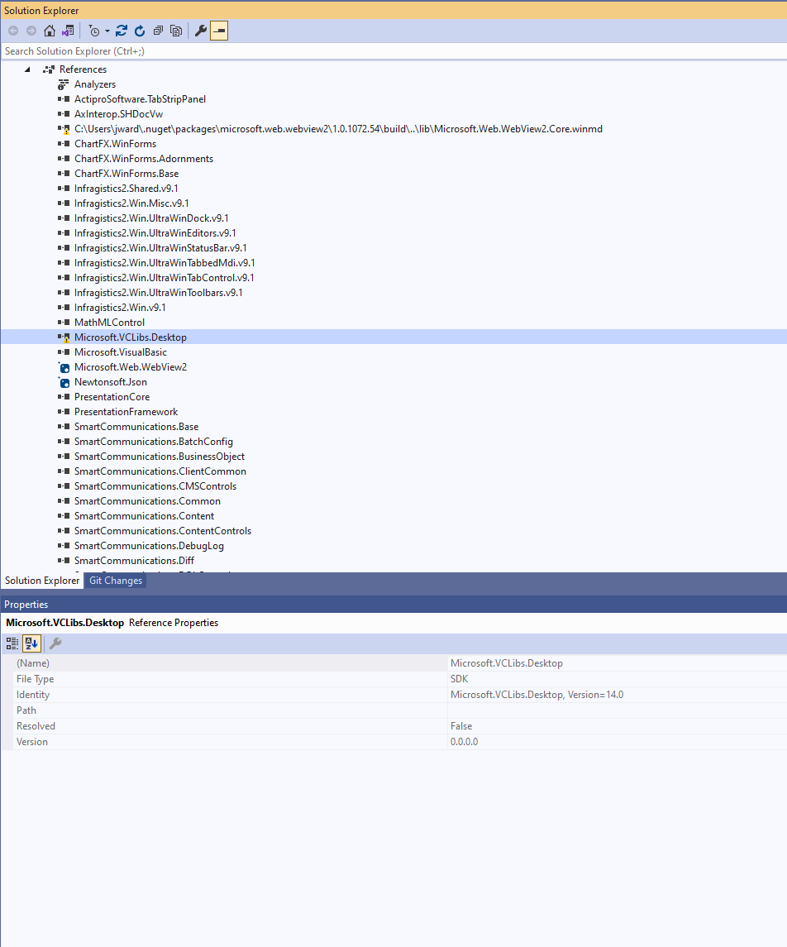Click the Back navigation button
The image size is (787, 947).
point(13,31)
